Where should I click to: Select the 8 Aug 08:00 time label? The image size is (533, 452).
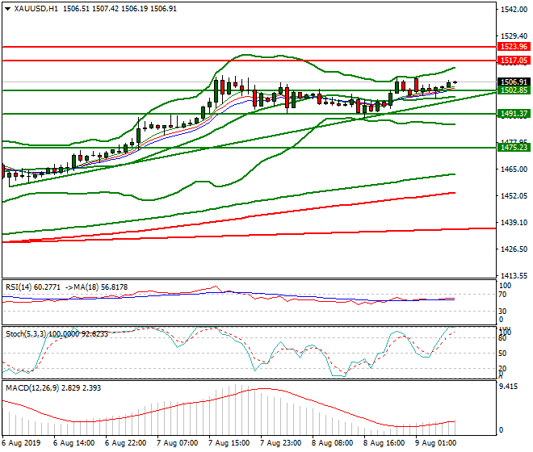click(x=332, y=443)
